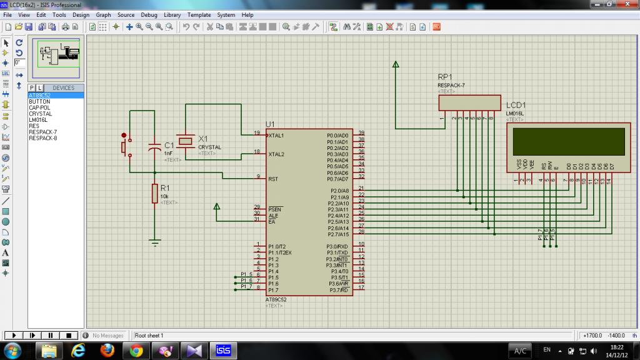Screen dimensions: 640x360
Task: Select AT89C52 in devices list
Action: [56, 95]
